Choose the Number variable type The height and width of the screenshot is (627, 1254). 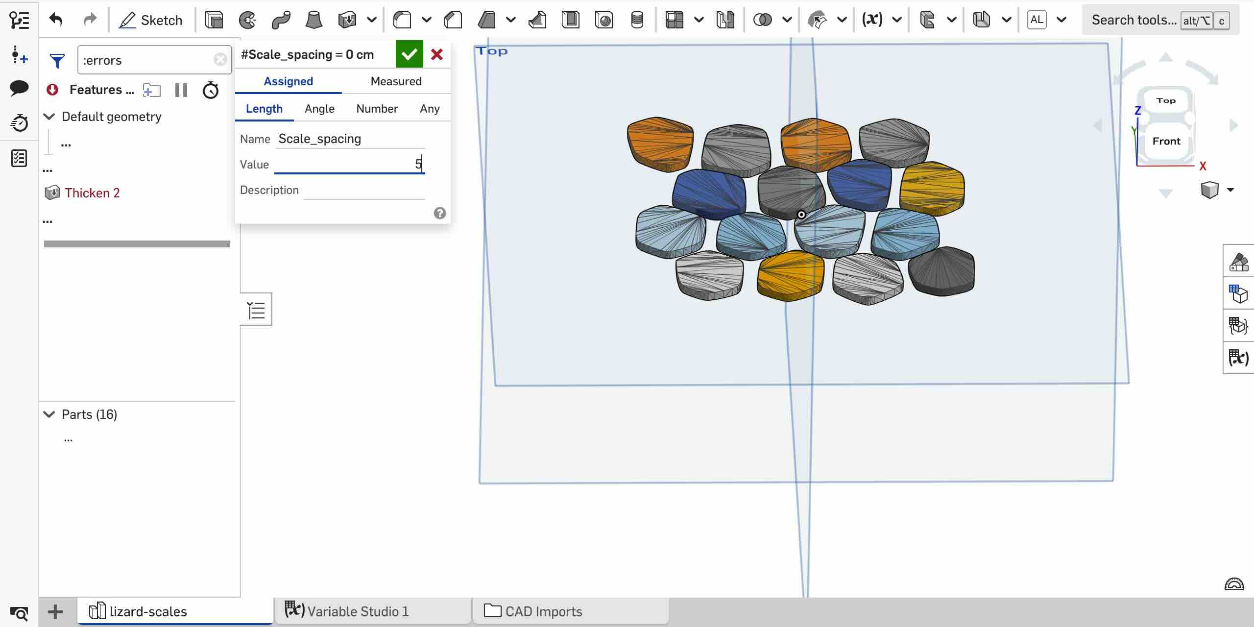[377, 109]
